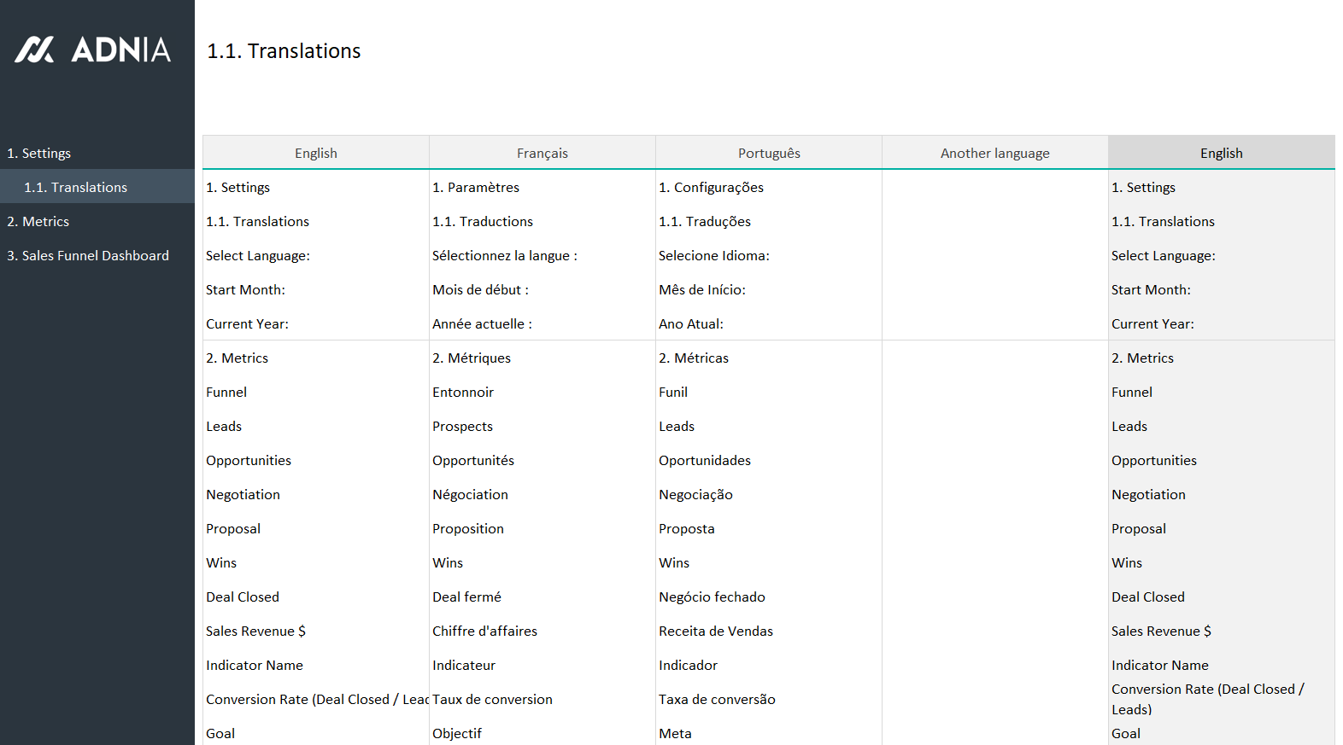The height and width of the screenshot is (745, 1343).
Task: Go to 2. Metrics in sidebar
Action: point(38,222)
